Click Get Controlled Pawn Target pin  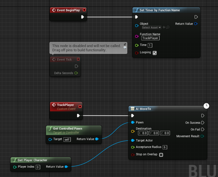[x=50, y=139]
